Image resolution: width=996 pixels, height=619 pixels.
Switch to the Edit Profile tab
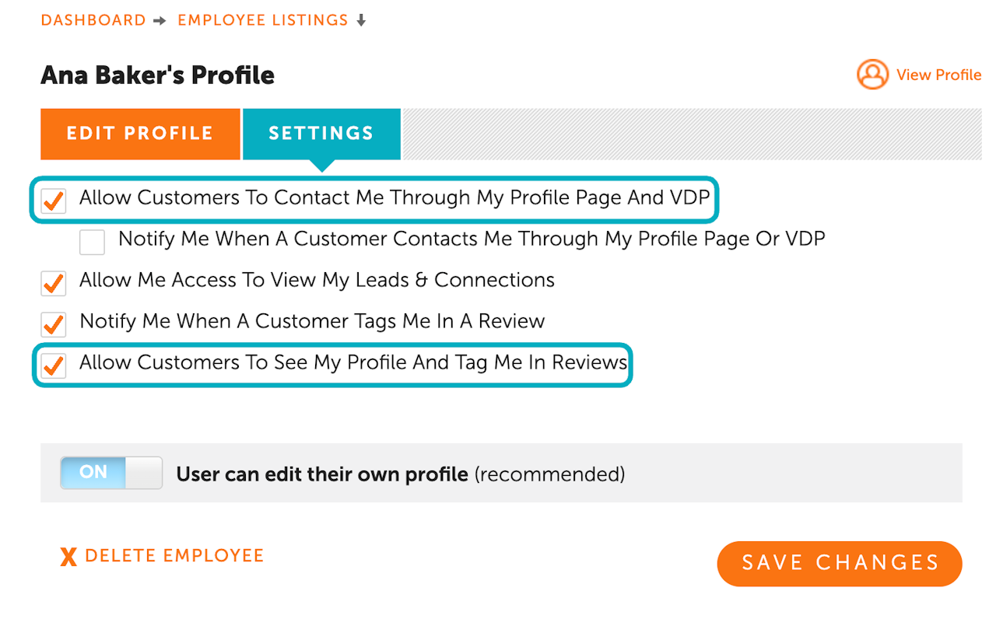pos(140,134)
